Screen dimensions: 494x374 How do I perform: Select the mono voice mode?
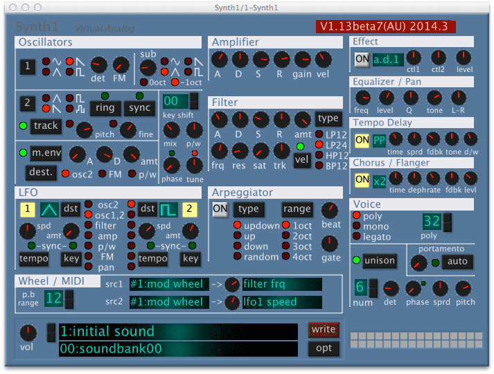(357, 226)
